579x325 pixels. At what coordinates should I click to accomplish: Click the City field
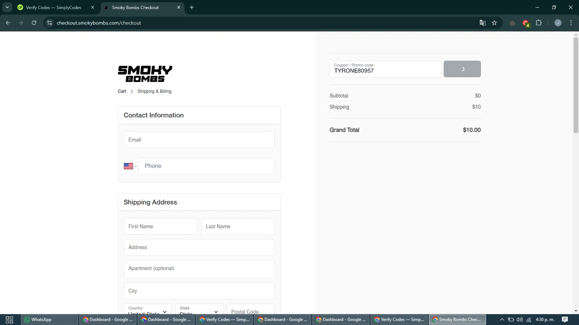(x=199, y=291)
